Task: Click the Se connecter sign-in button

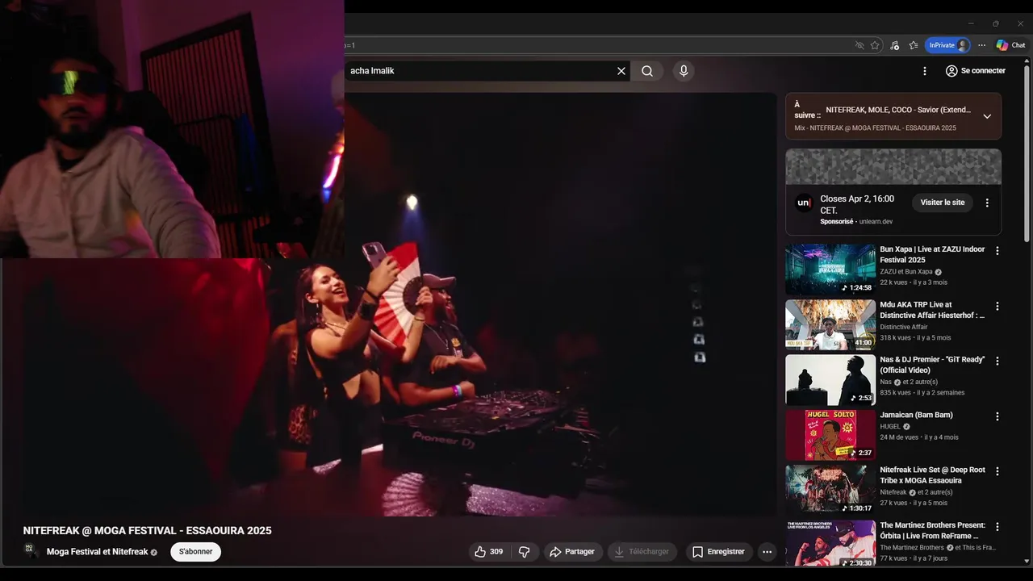Action: point(975,71)
